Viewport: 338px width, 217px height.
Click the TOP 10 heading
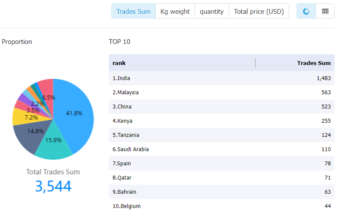point(120,41)
